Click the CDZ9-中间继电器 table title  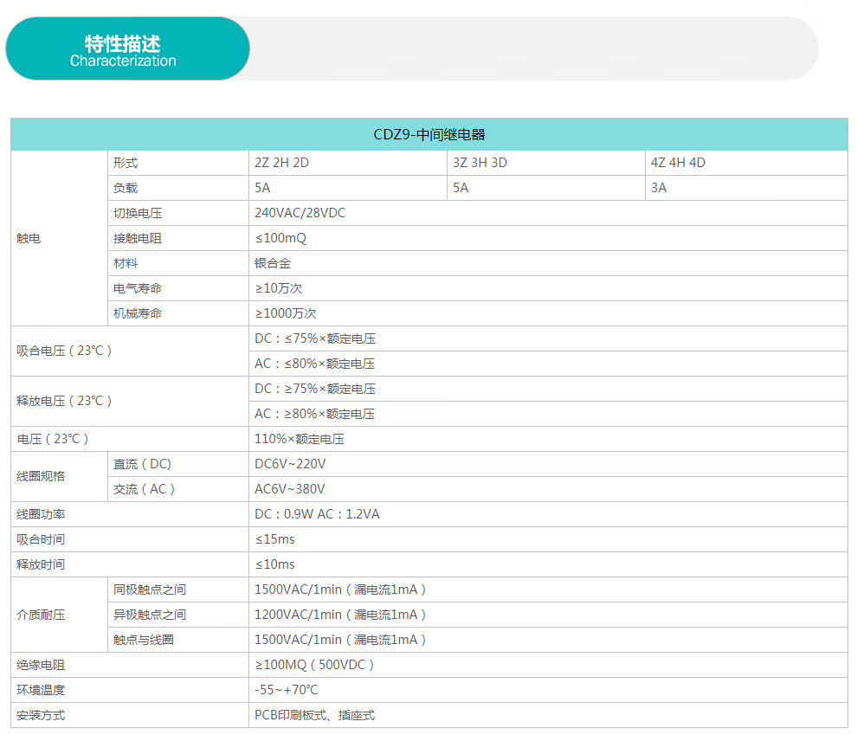click(x=428, y=134)
